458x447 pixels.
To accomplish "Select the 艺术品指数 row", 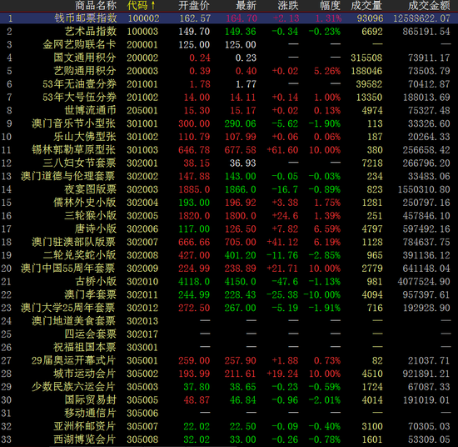I will point(229,32).
